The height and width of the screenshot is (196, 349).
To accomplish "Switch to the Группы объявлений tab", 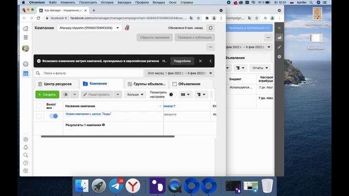I will (147, 84).
